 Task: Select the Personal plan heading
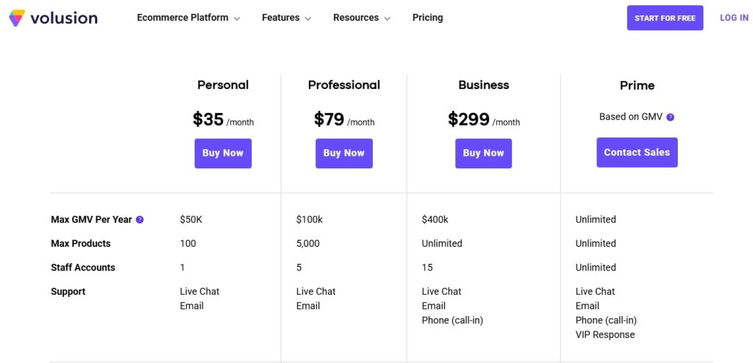tap(223, 85)
